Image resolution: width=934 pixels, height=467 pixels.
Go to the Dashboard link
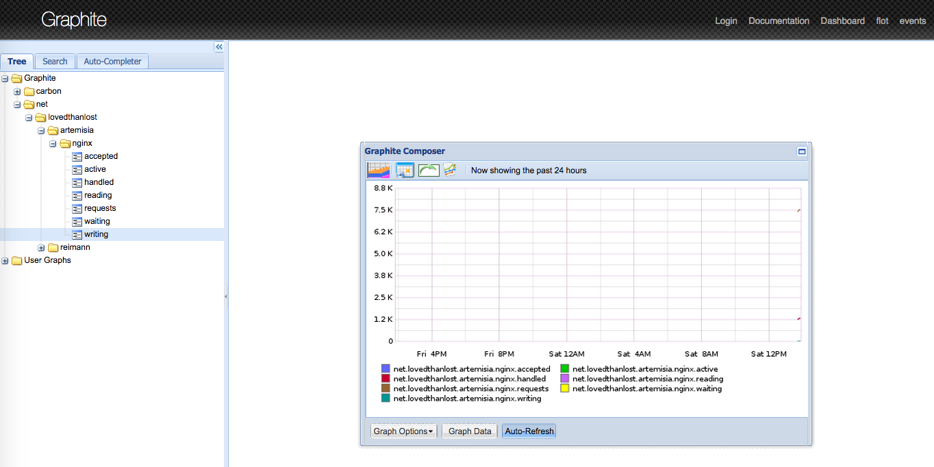[842, 21]
